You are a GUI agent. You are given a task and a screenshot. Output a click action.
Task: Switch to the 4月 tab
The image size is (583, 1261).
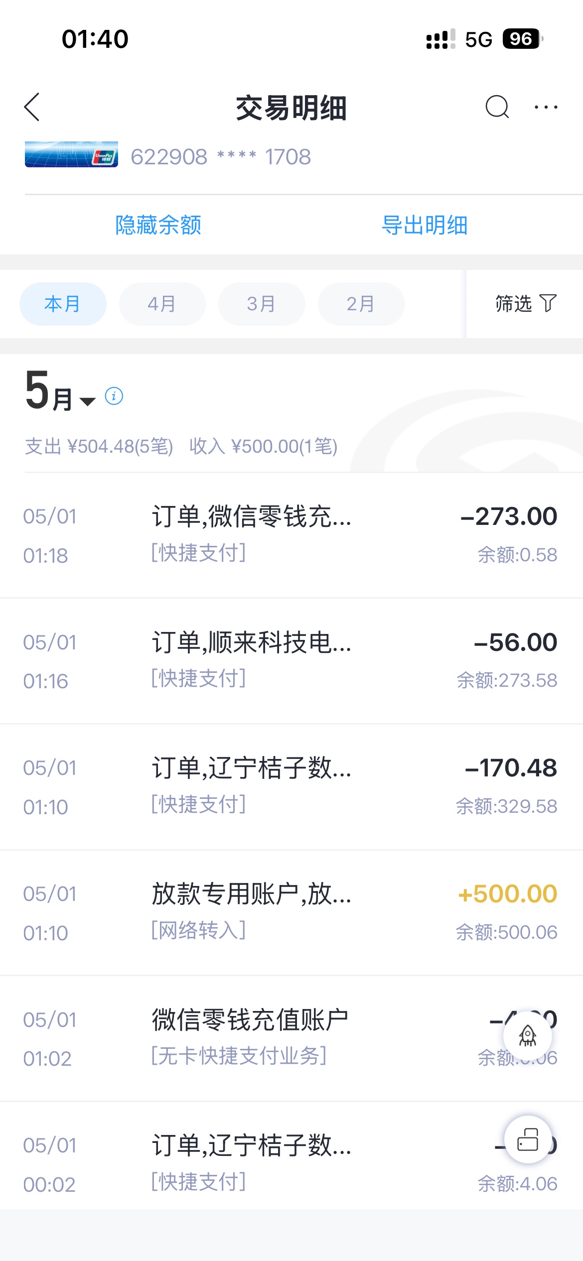(x=162, y=304)
